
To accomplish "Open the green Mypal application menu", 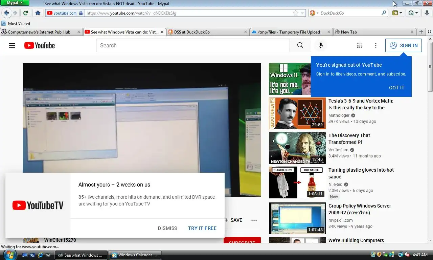I will coord(15,3).
